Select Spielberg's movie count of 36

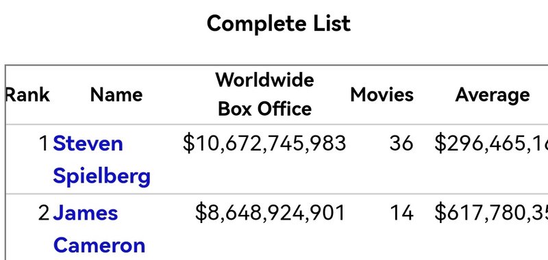[401, 144]
